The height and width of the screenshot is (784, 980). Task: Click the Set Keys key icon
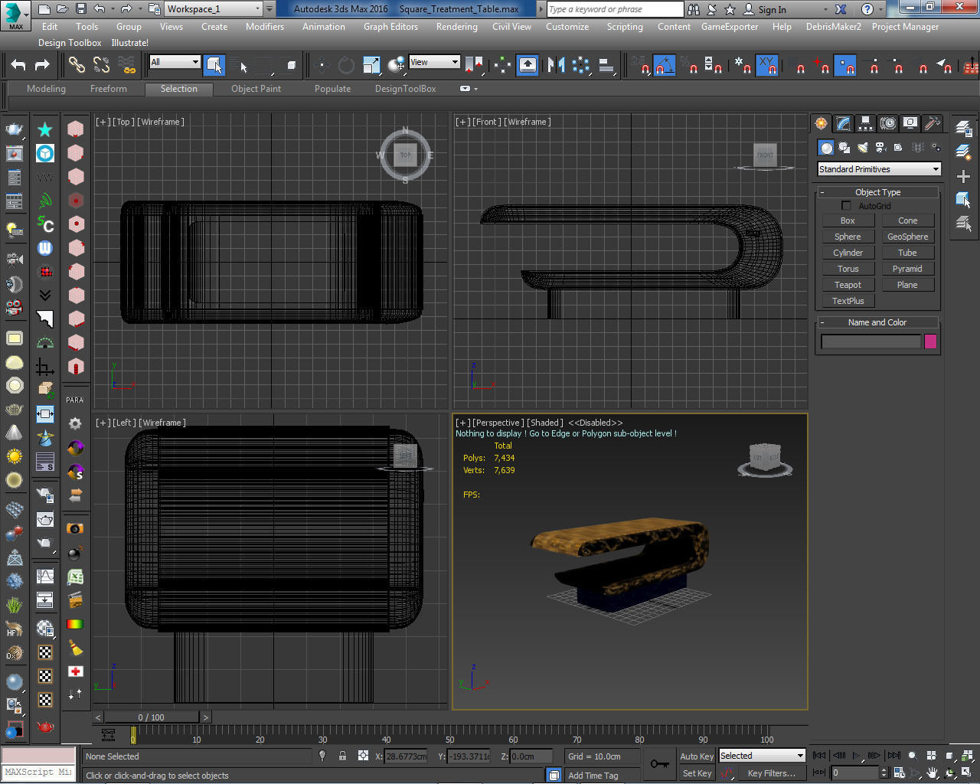point(659,764)
